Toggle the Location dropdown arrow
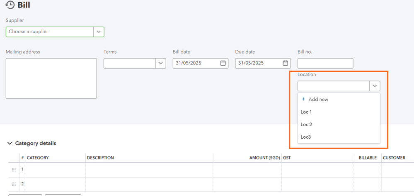The image size is (414, 196). 375,86
